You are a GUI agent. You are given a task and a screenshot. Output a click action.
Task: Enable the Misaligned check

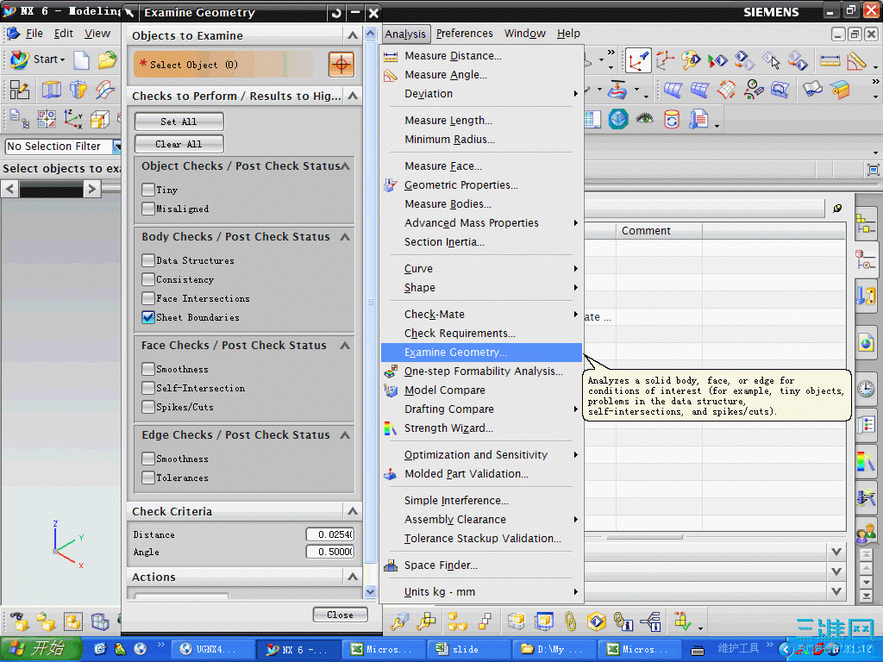click(x=148, y=209)
